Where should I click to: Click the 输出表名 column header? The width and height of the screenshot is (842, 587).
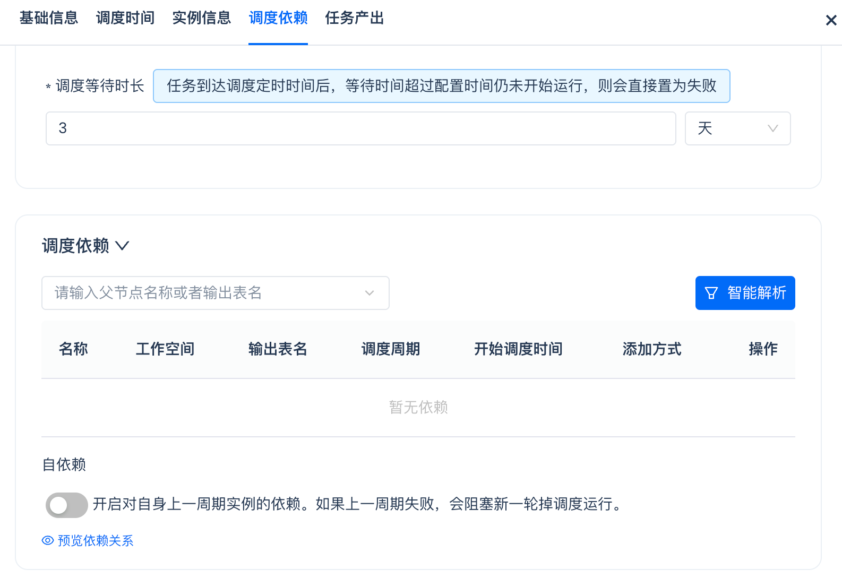pos(278,349)
